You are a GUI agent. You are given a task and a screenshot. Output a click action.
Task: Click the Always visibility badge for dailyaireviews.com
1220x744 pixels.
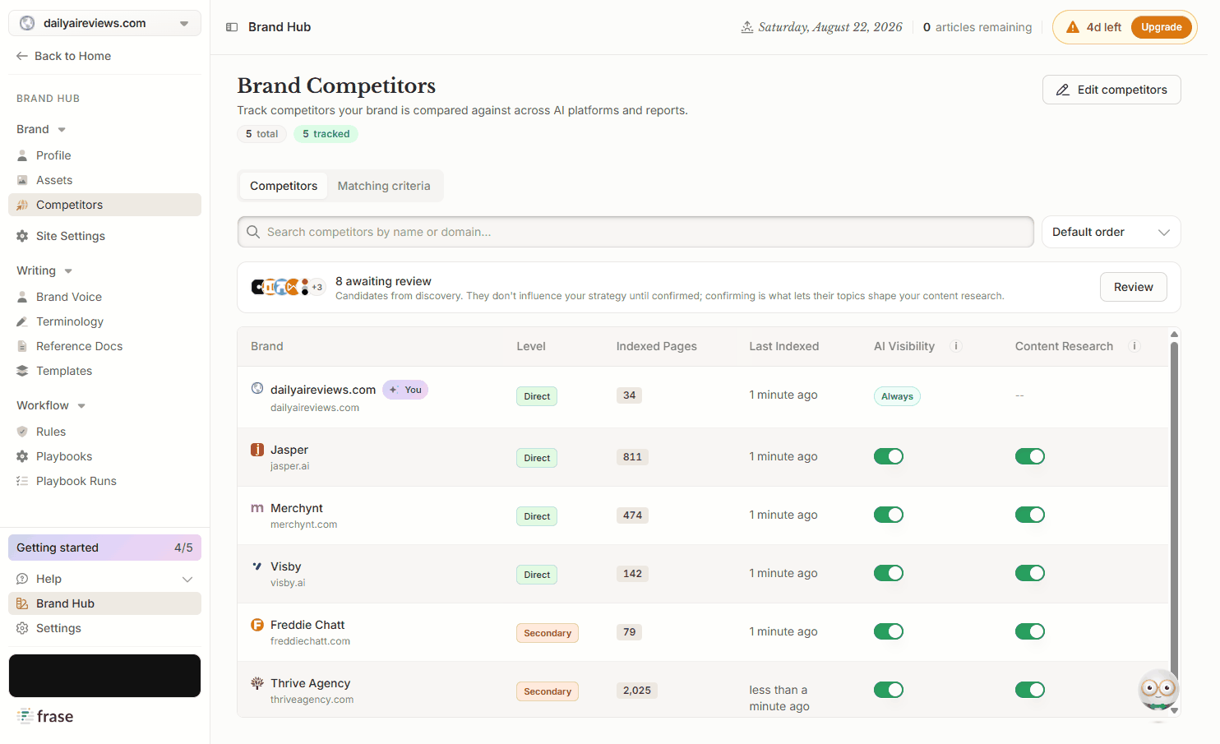point(897,396)
